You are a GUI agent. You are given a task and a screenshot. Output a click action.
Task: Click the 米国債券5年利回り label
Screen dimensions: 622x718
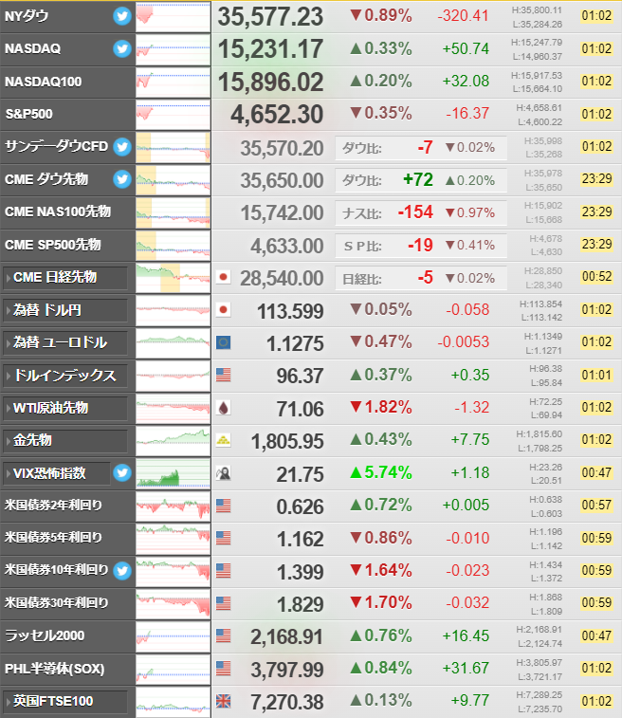[53, 538]
